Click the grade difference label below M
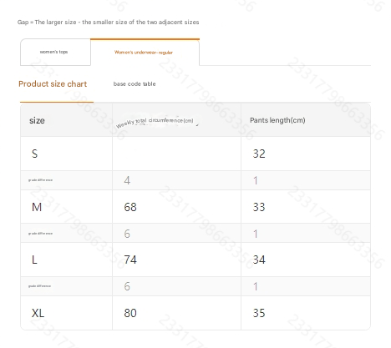Image resolution: width=391 pixels, height=348 pixels. tap(40, 234)
